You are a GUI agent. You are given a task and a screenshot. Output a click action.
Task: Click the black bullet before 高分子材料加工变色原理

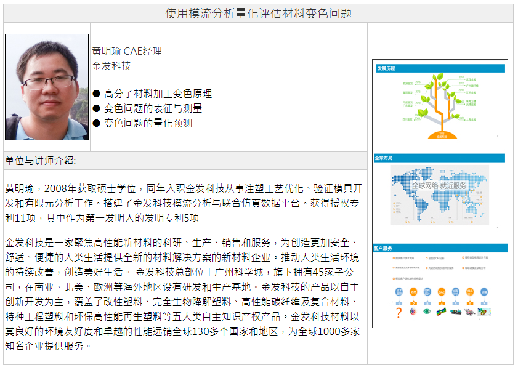(96, 94)
